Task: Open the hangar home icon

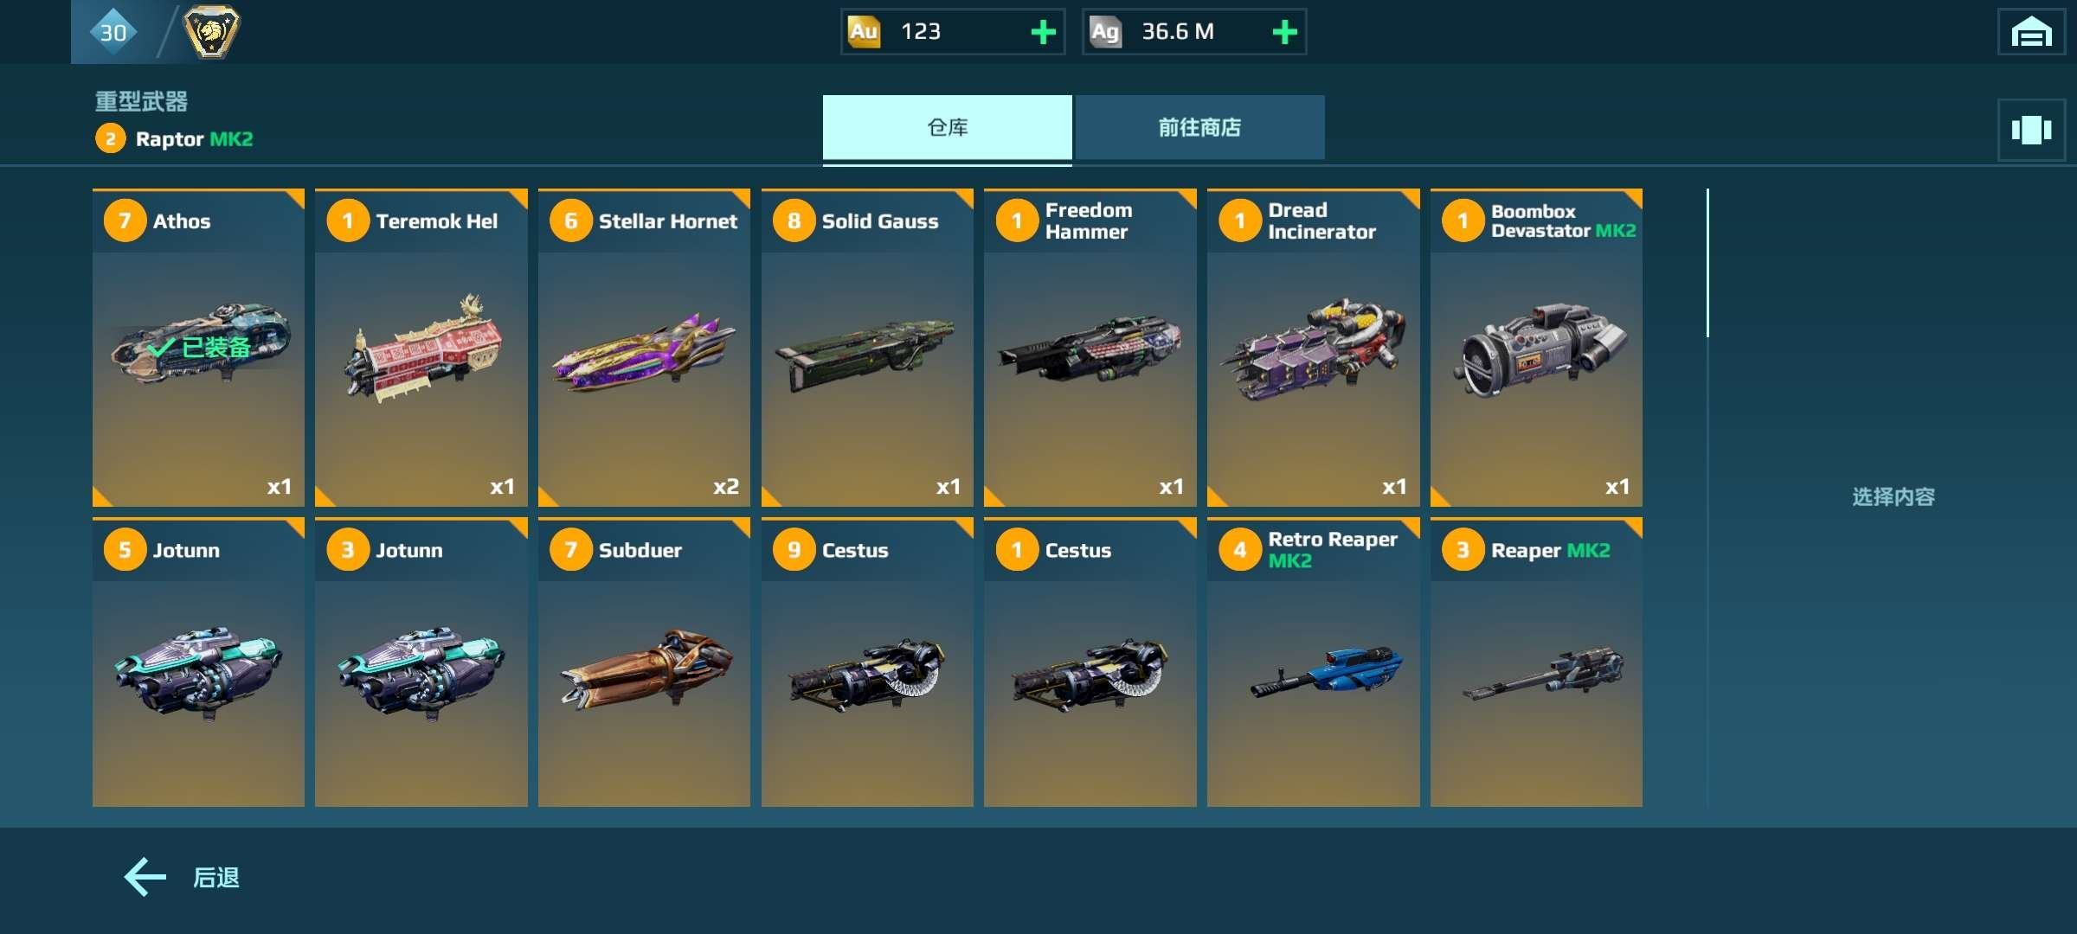Action: [x=2031, y=32]
